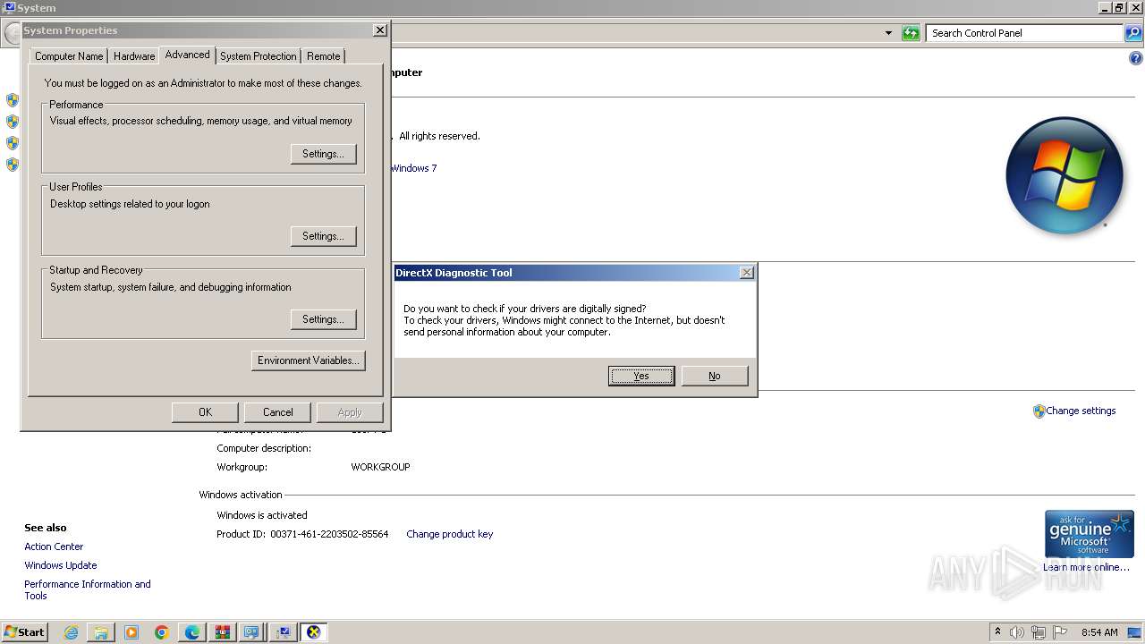
Task: Open the network tray icon
Action: click(x=1039, y=632)
